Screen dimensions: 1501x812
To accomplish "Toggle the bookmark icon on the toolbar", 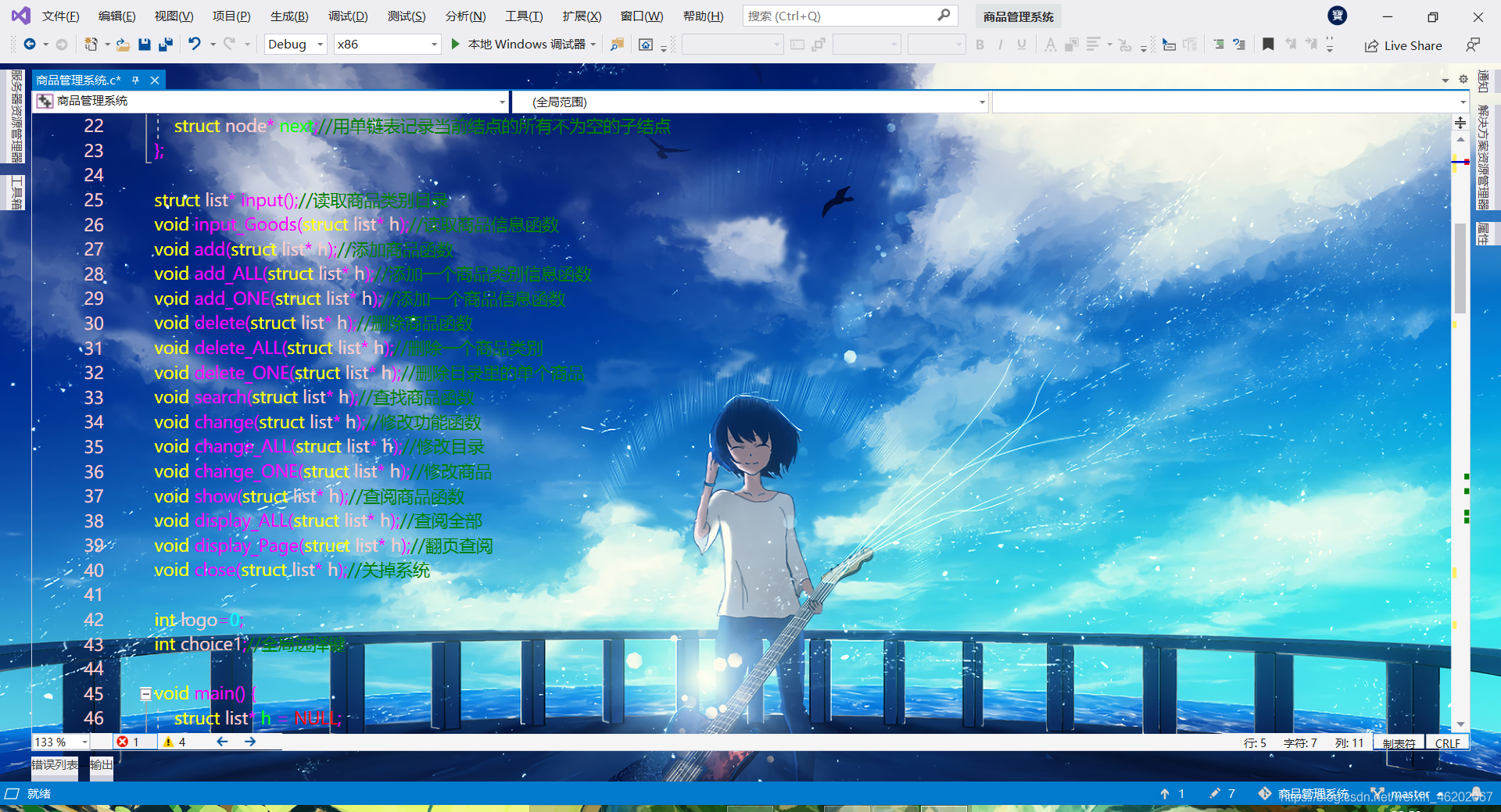I will pos(1268,45).
